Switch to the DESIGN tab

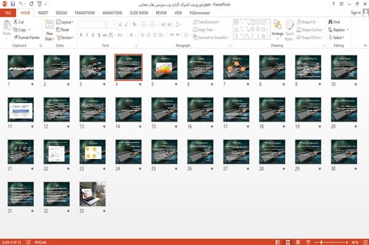click(x=61, y=13)
